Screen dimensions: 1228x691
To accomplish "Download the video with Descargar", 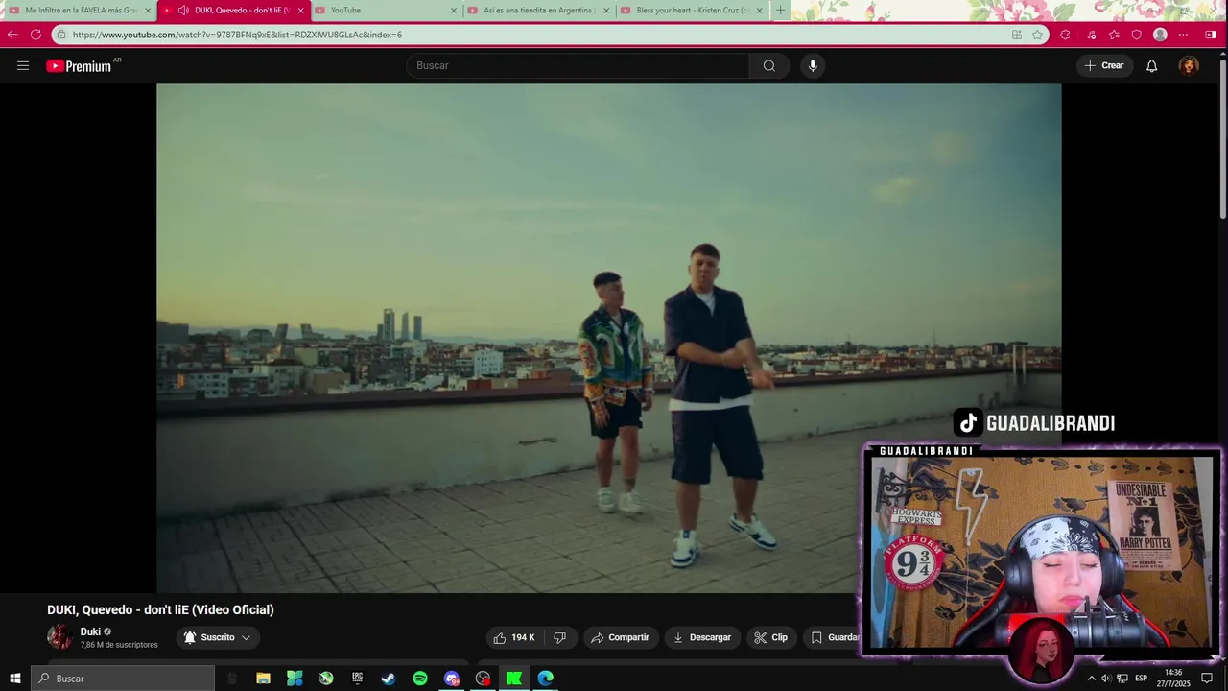I will click(x=702, y=637).
